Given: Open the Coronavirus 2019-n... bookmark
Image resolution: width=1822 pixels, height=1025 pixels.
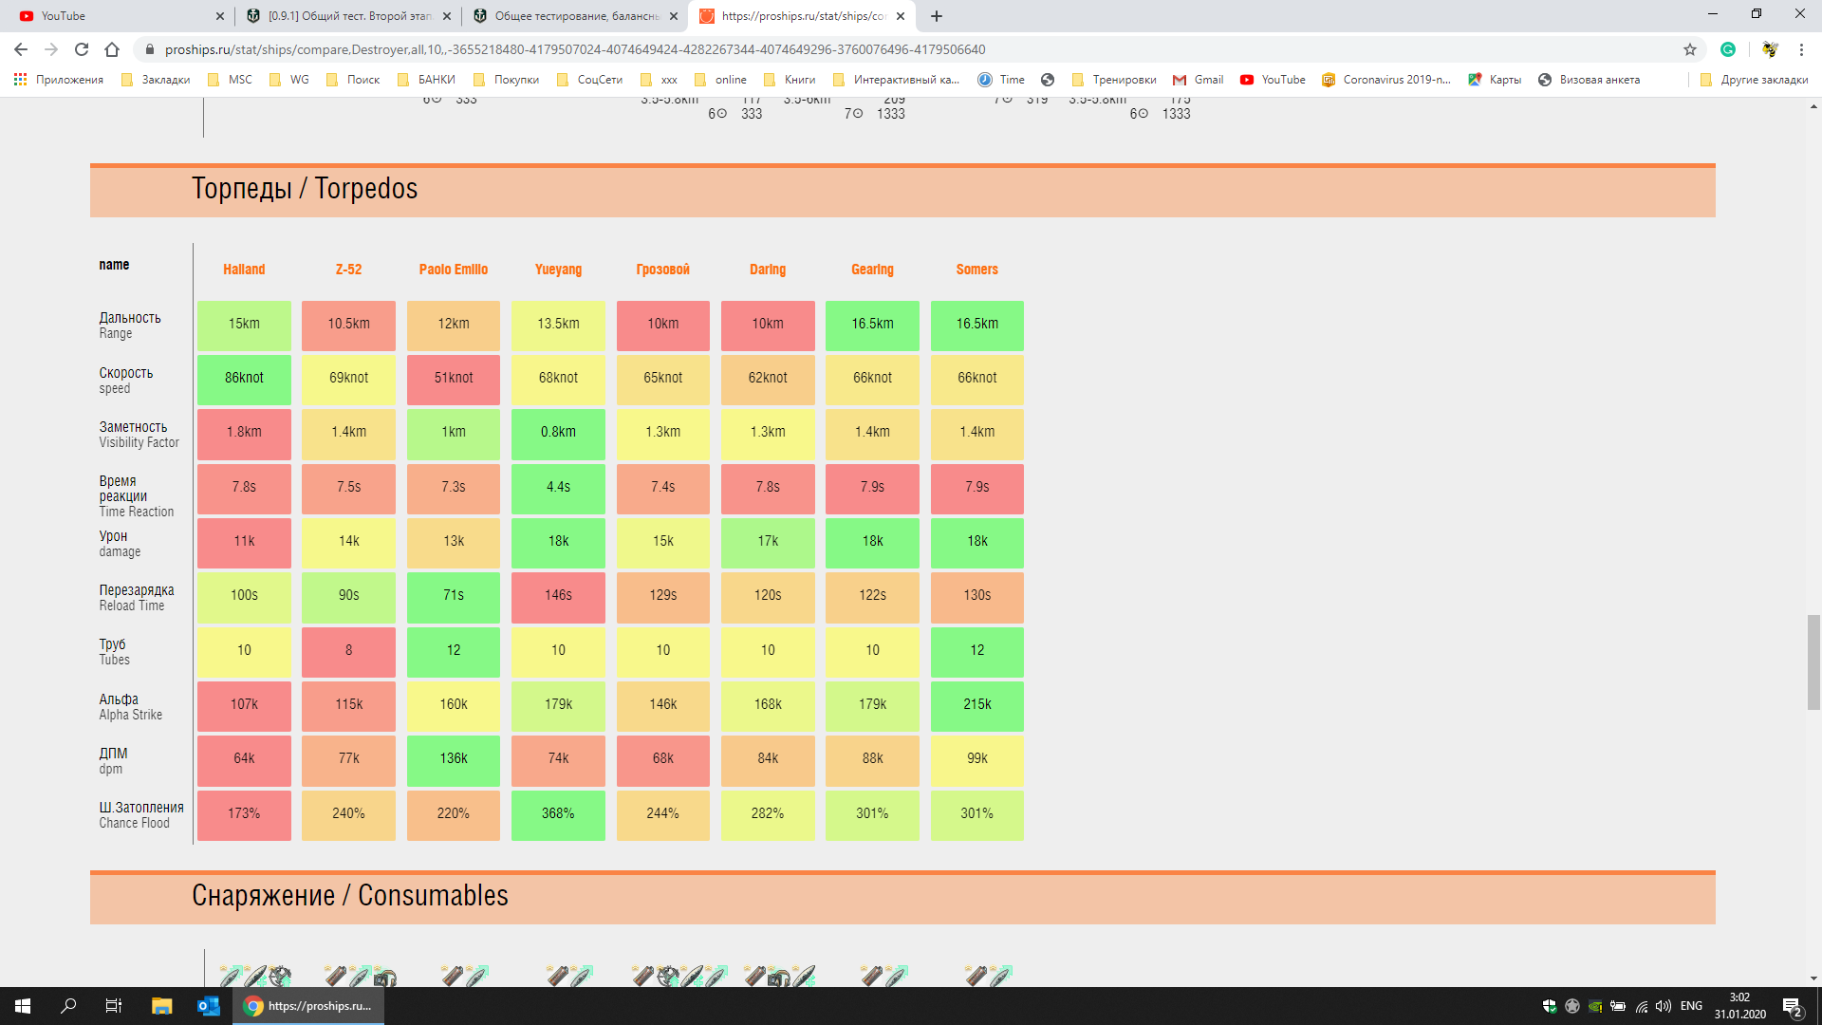Looking at the screenshot, I should (1386, 80).
